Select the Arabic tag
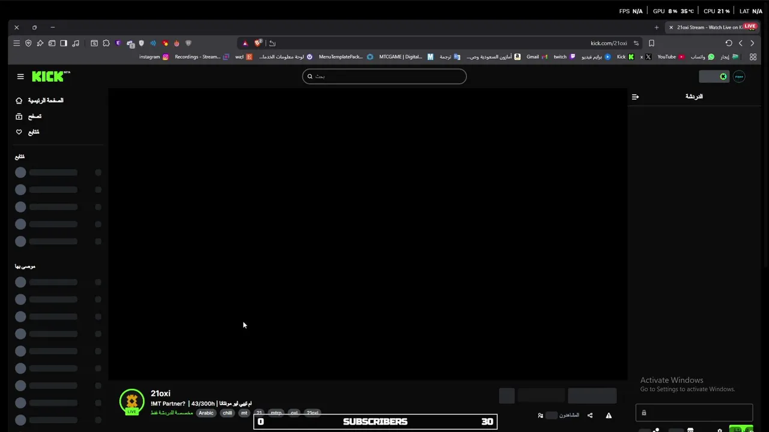This screenshot has height=432, width=769. [206, 413]
